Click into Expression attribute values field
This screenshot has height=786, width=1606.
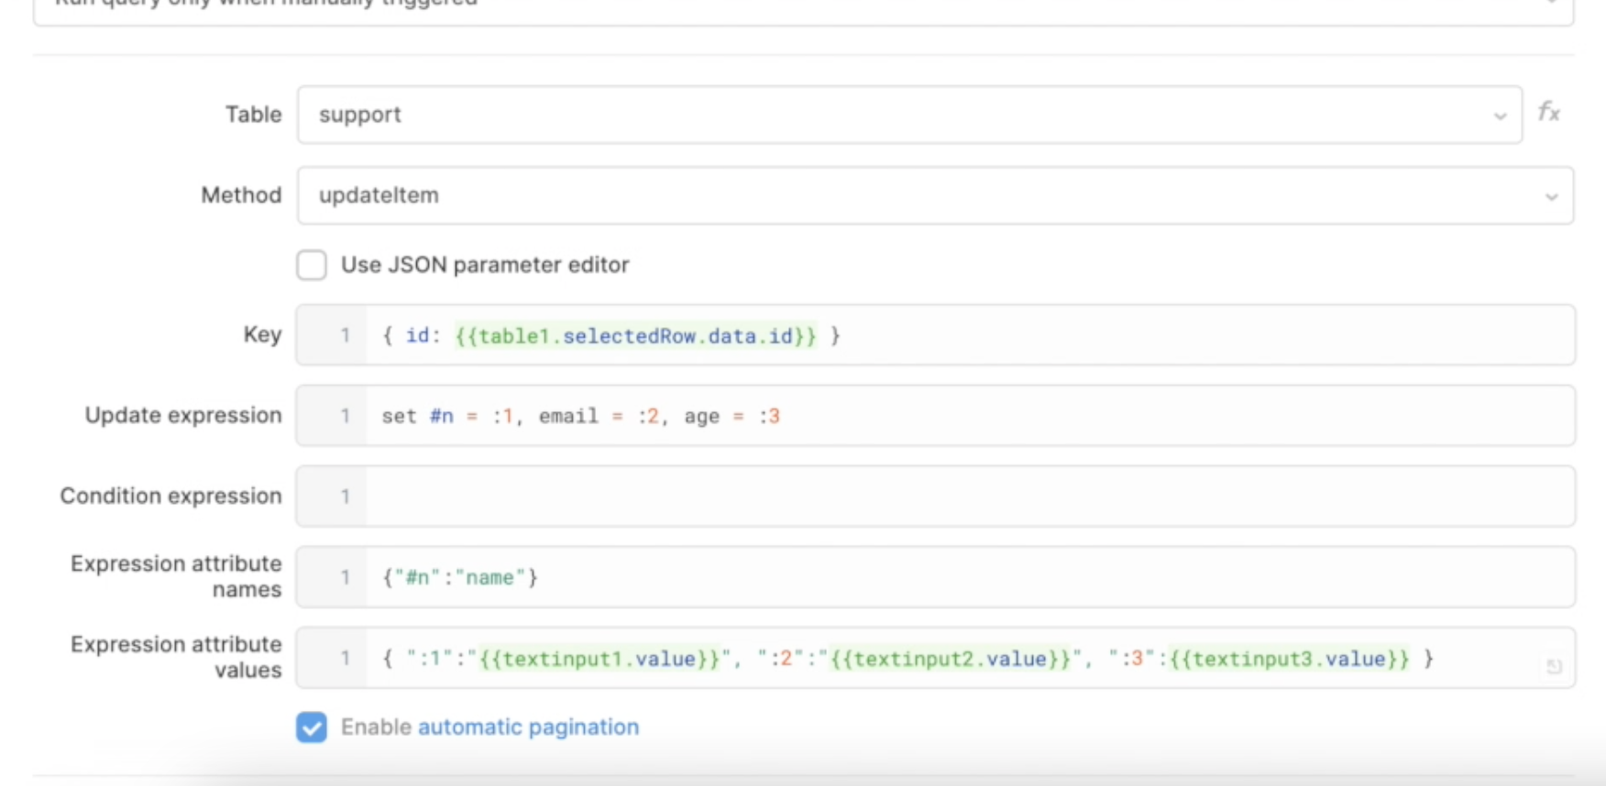(935, 658)
